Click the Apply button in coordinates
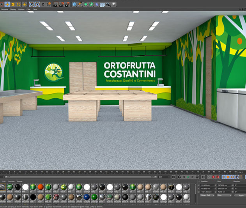The height and width of the screenshot is (208, 246). point(240,195)
